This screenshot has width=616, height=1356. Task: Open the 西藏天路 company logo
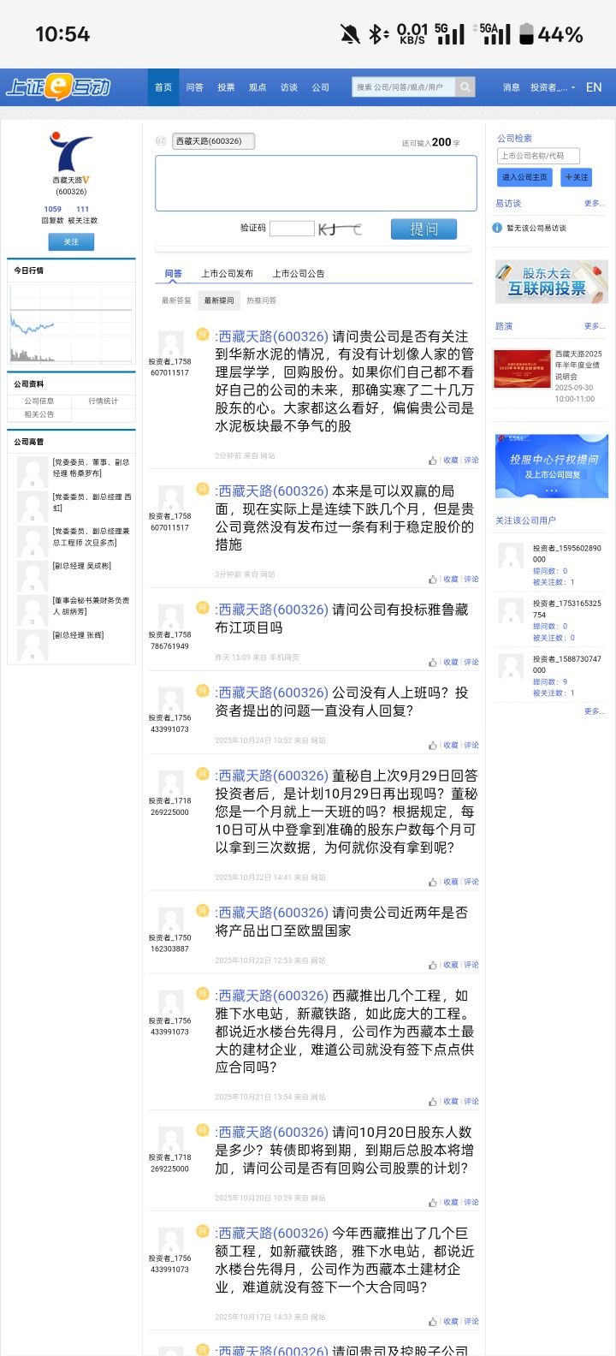[x=70, y=153]
